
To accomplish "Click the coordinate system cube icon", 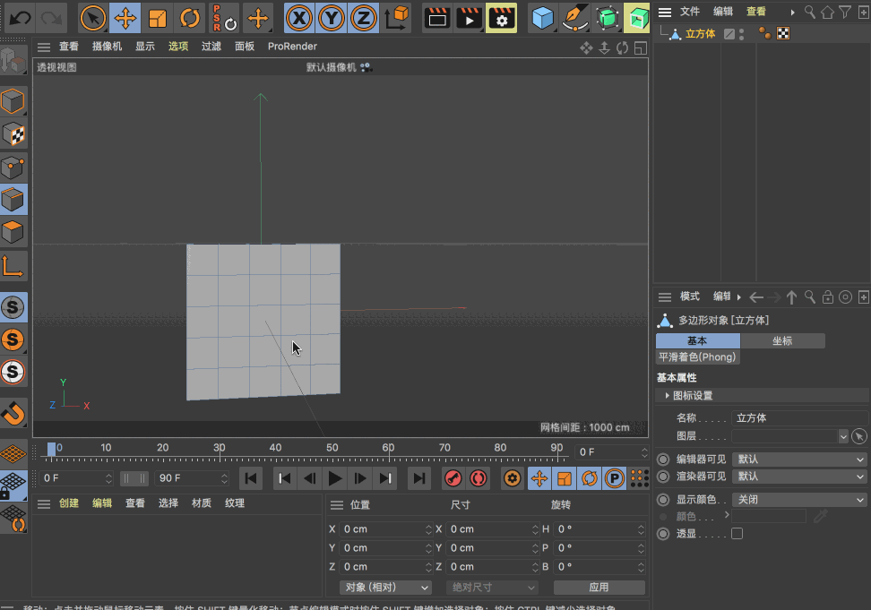I will pyautogui.click(x=397, y=18).
